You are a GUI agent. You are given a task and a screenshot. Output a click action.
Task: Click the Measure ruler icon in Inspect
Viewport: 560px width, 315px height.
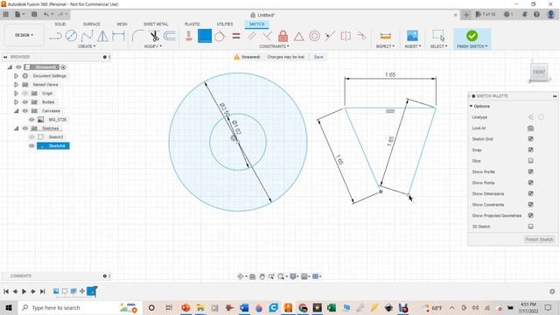pos(385,36)
